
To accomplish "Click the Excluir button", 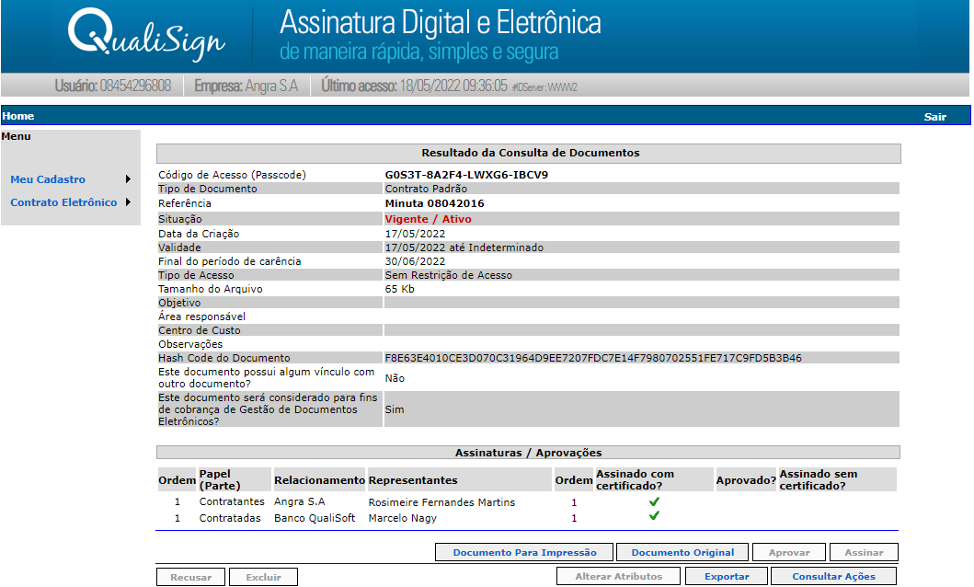I will [x=263, y=577].
